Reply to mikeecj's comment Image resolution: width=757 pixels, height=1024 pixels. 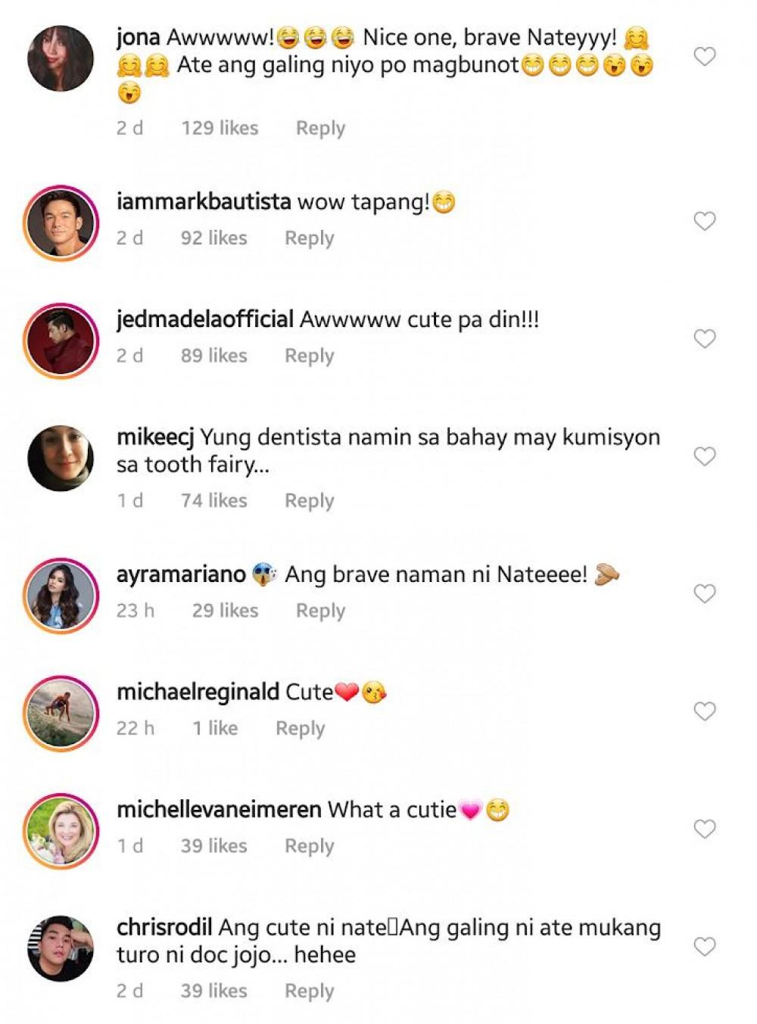(x=309, y=500)
